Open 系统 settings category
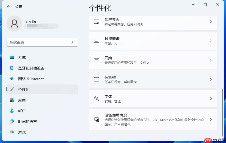This screenshot has width=226, height=143. point(42,57)
